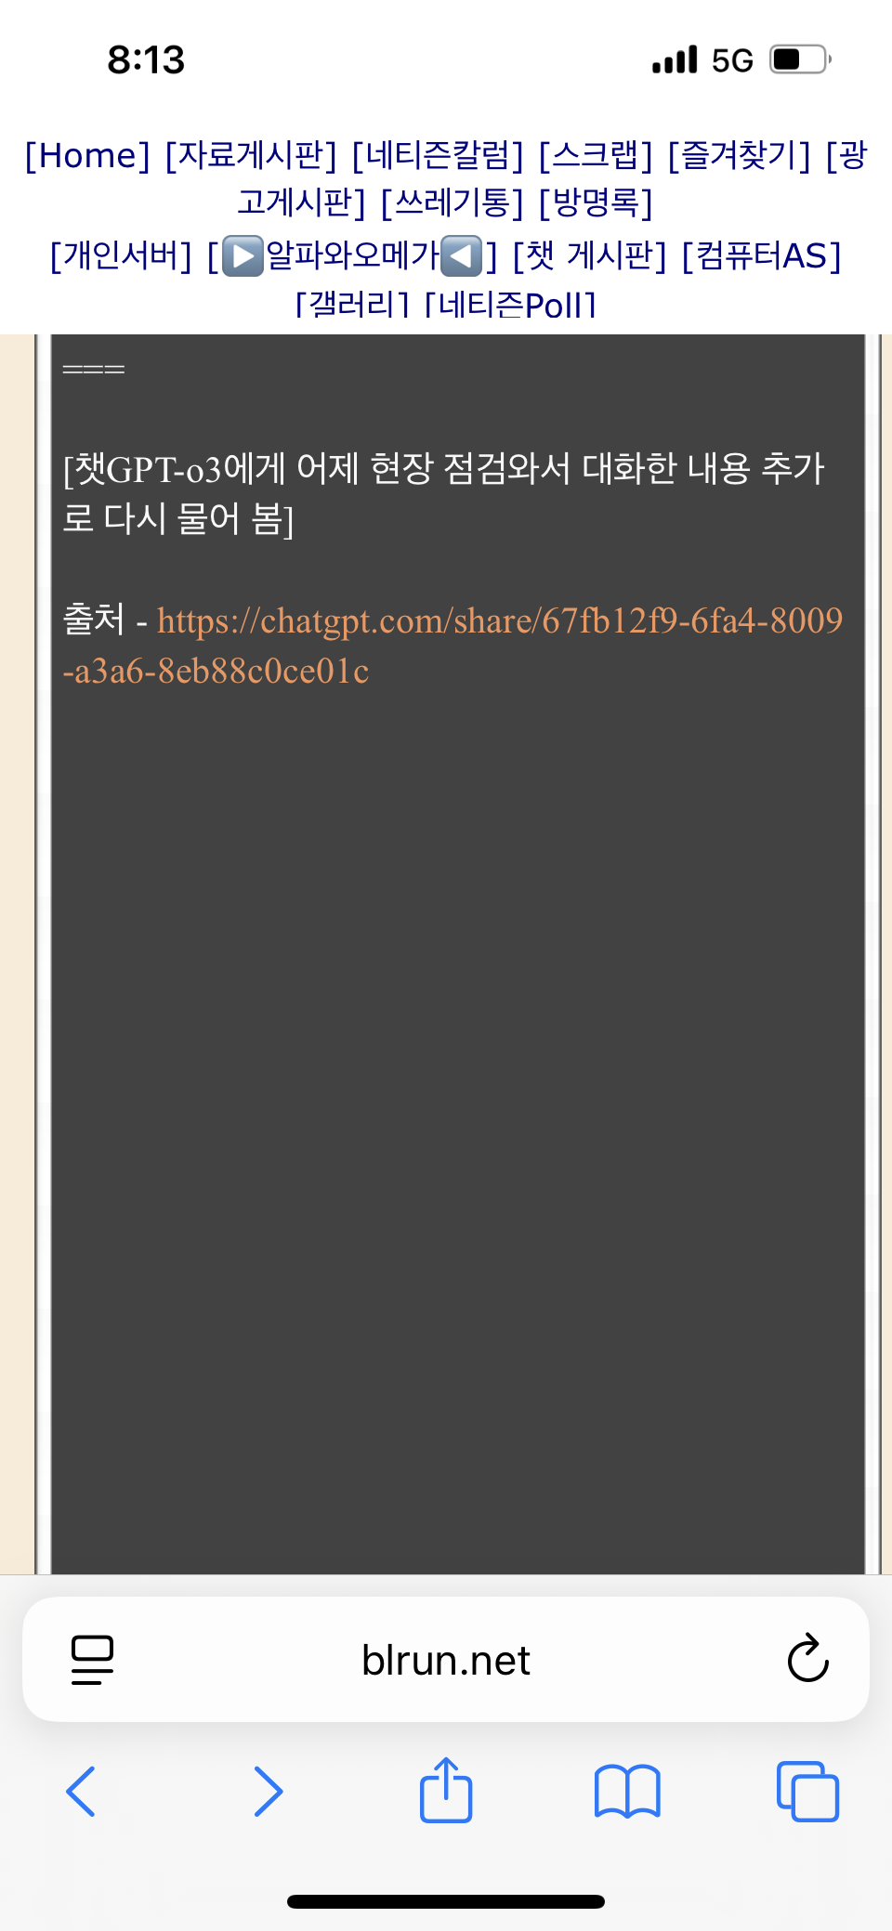Screen dimensions: 892x1931
Task: Show all open tabs icon
Action: 807,1791
